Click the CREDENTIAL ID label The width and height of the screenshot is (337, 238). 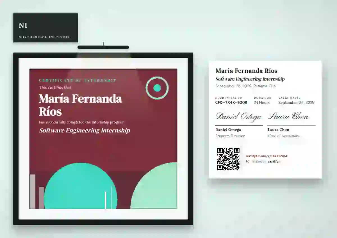click(x=229, y=98)
